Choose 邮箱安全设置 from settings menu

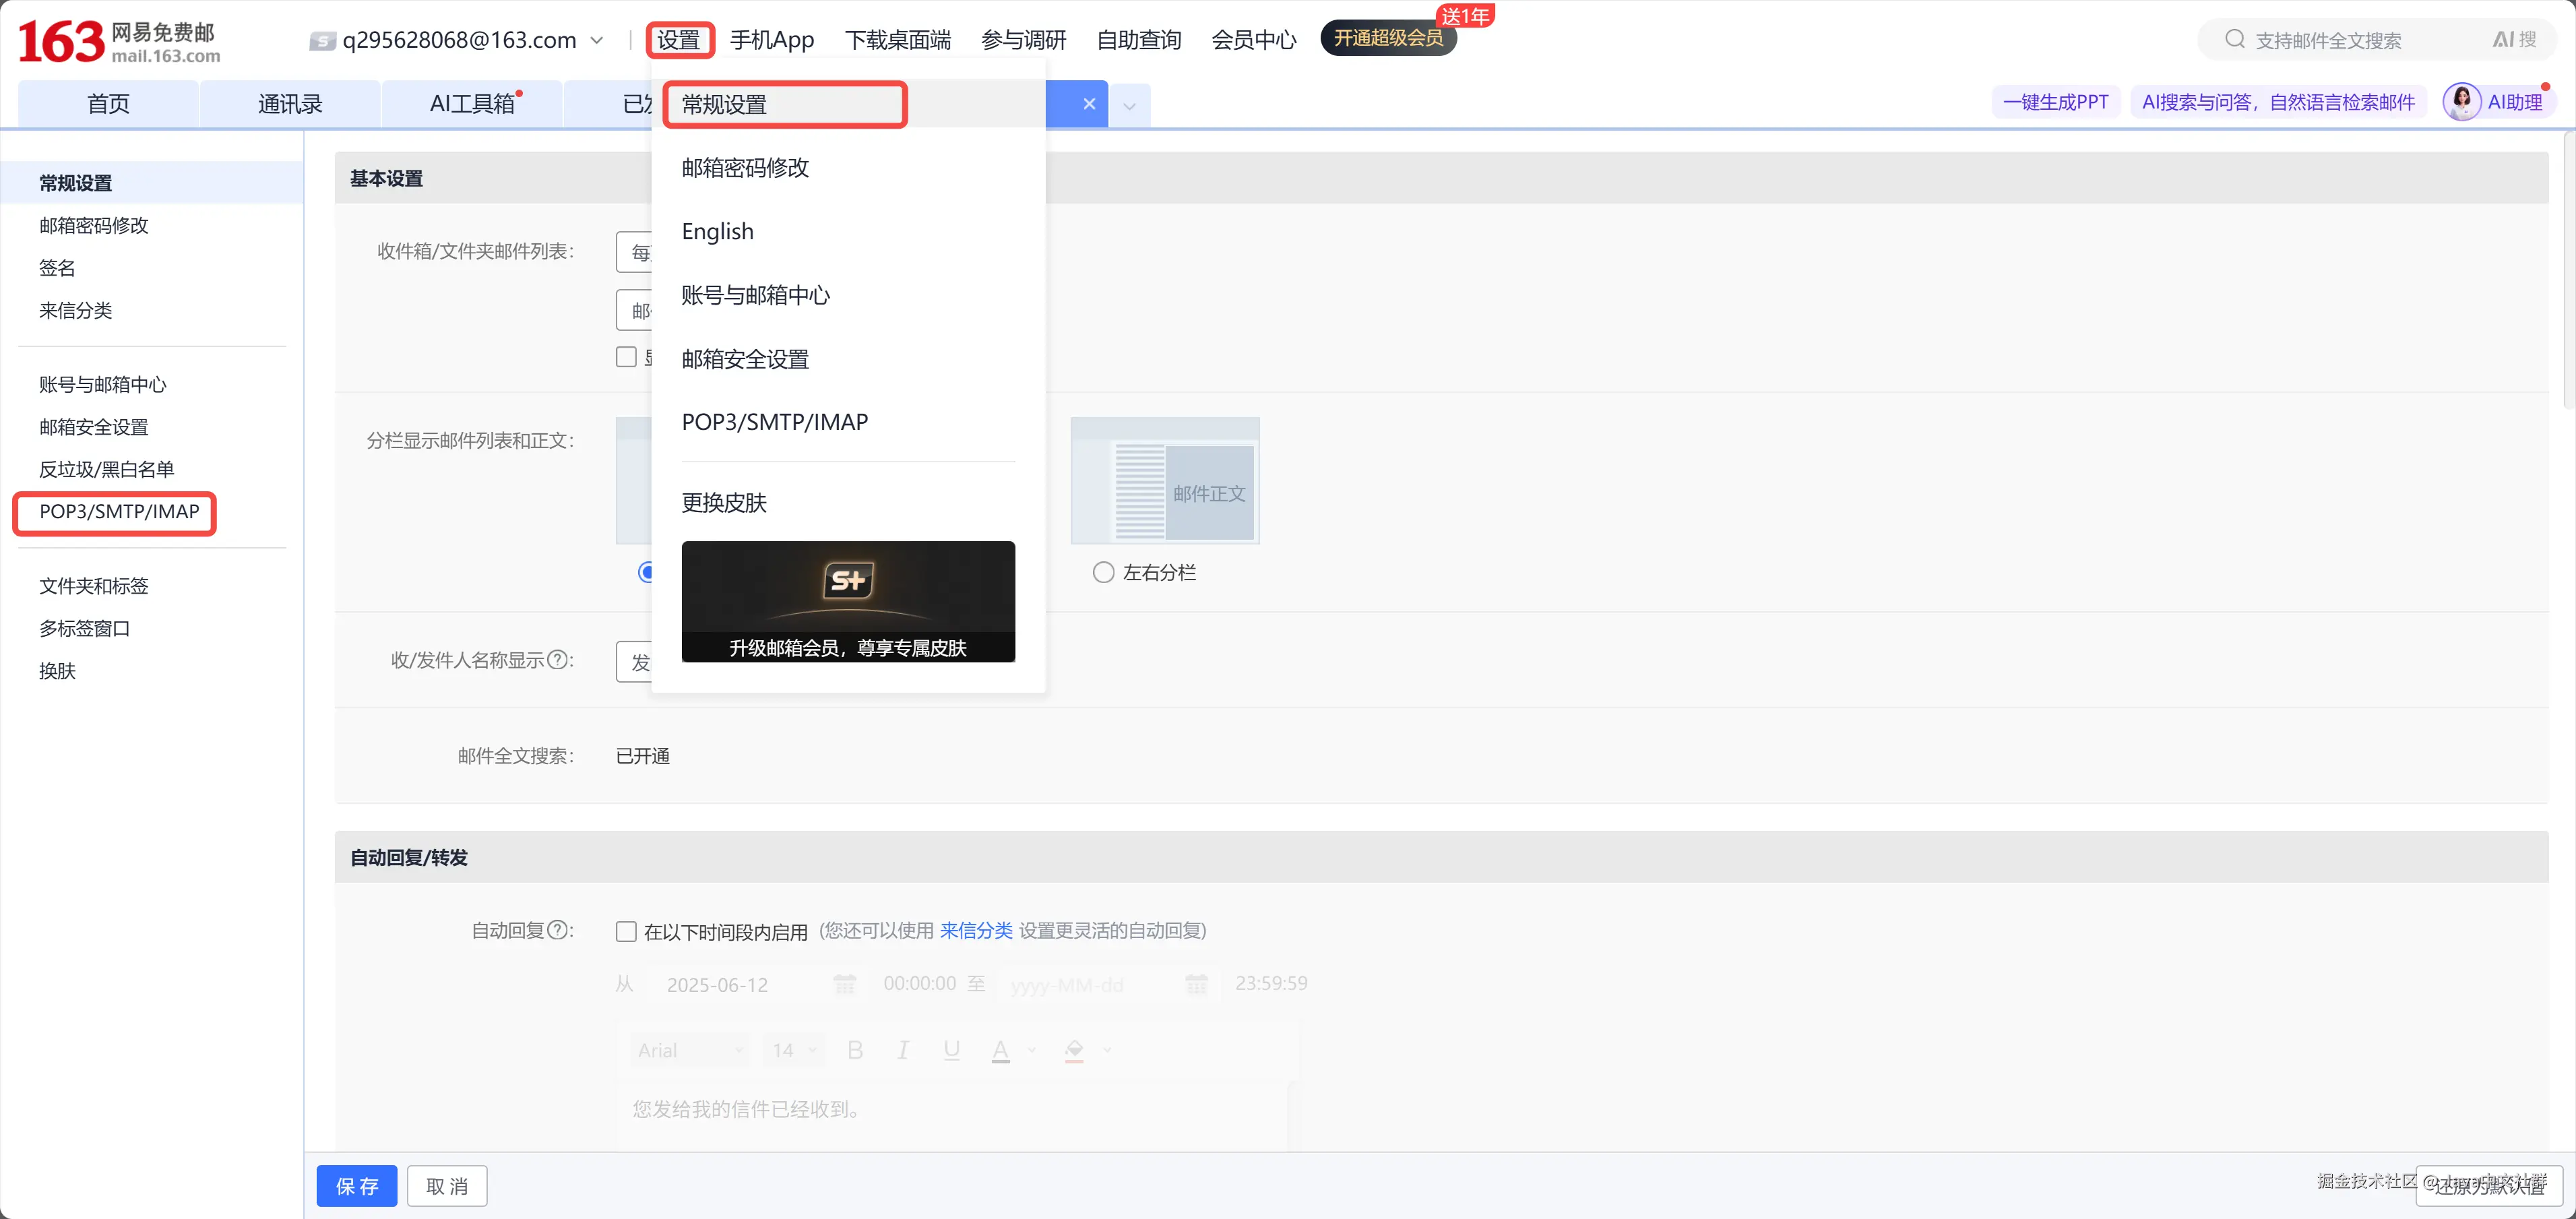745,359
